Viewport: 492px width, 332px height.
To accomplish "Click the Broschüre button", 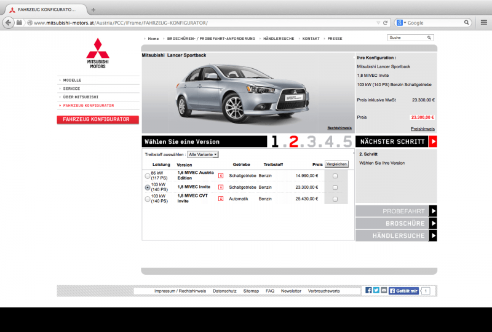I will [x=392, y=223].
